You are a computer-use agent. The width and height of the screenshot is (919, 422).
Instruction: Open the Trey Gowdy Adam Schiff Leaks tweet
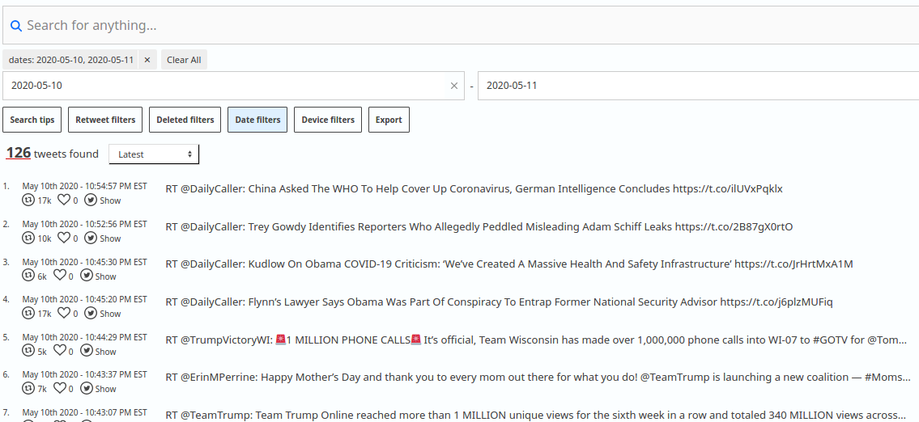coord(479,226)
